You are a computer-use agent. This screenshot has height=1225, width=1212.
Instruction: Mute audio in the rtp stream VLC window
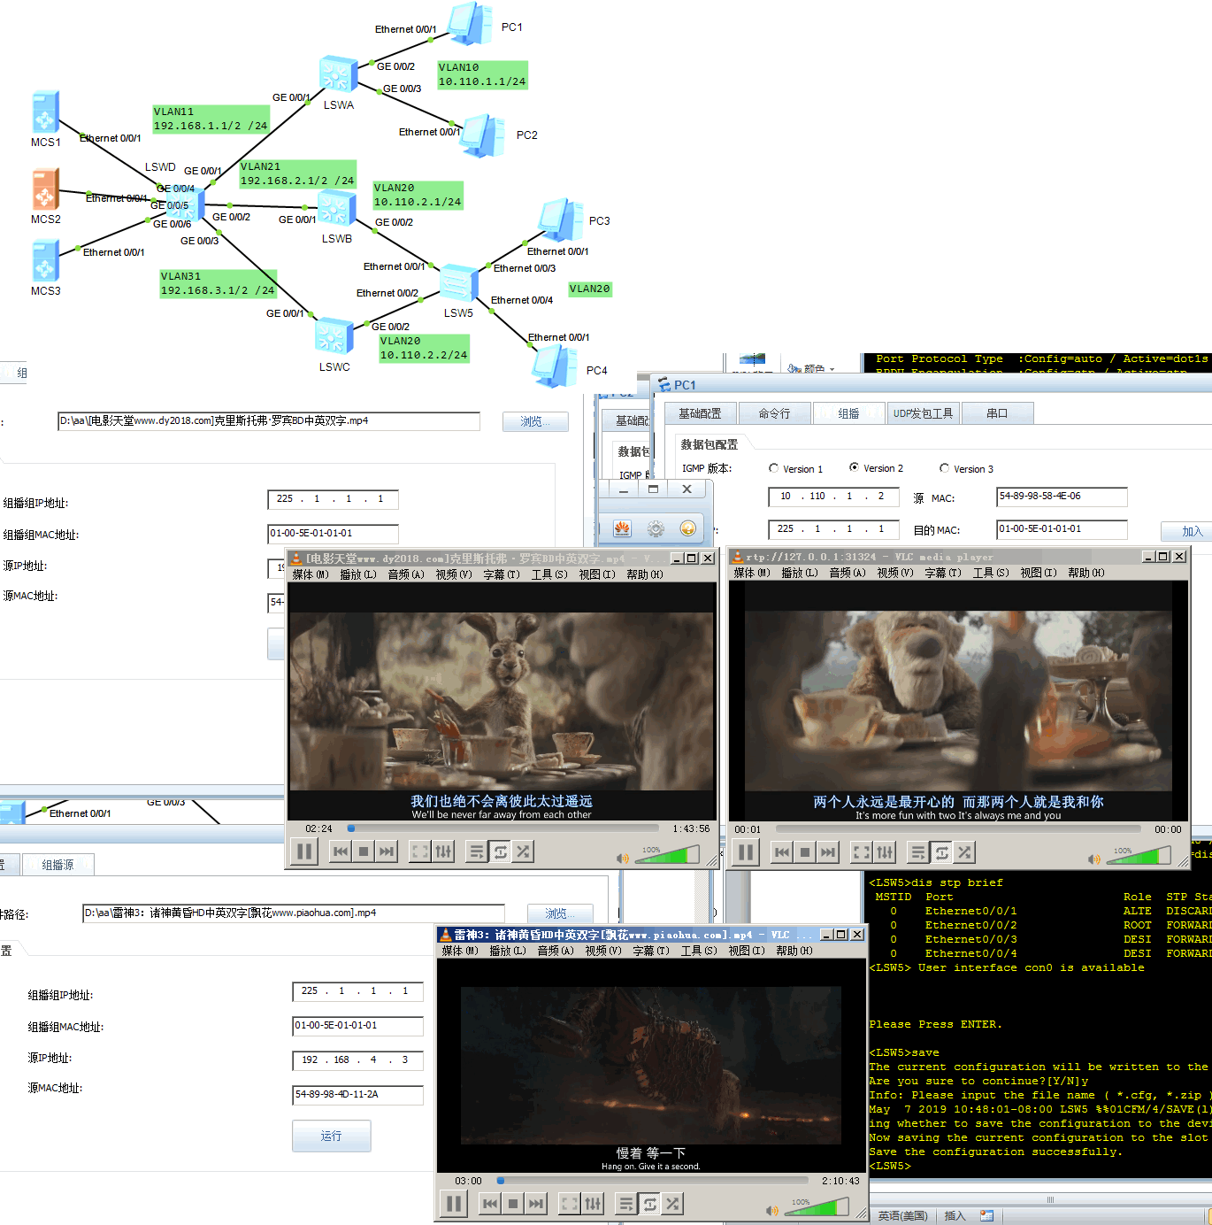tap(1094, 859)
